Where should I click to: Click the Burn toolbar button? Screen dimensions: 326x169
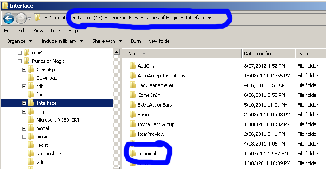(136, 41)
